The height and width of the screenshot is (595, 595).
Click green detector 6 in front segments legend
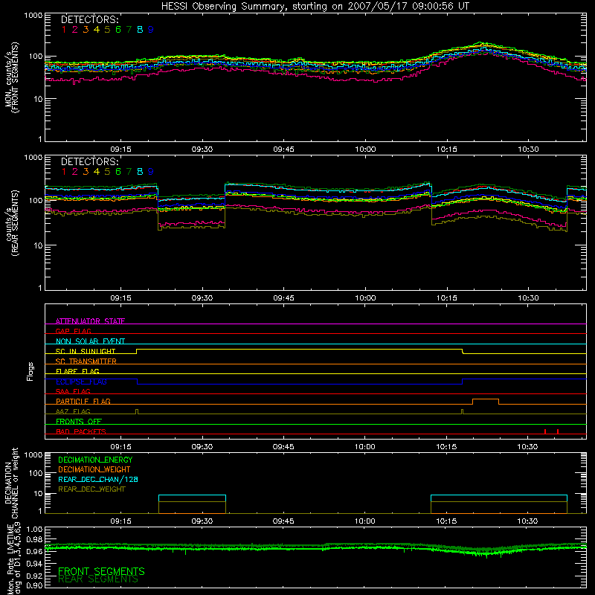[x=118, y=30]
